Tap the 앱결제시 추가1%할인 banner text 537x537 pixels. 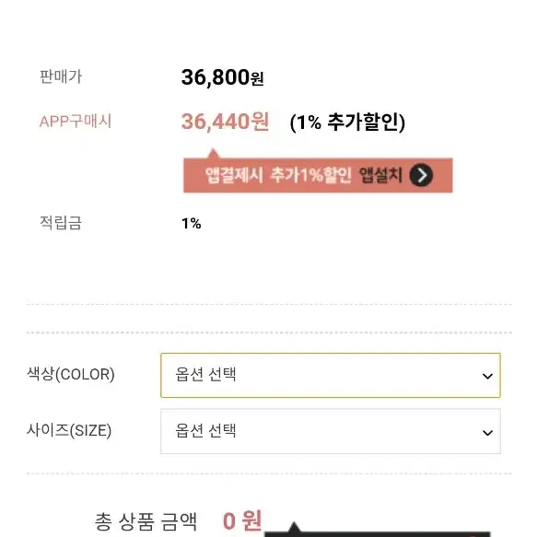(278, 175)
